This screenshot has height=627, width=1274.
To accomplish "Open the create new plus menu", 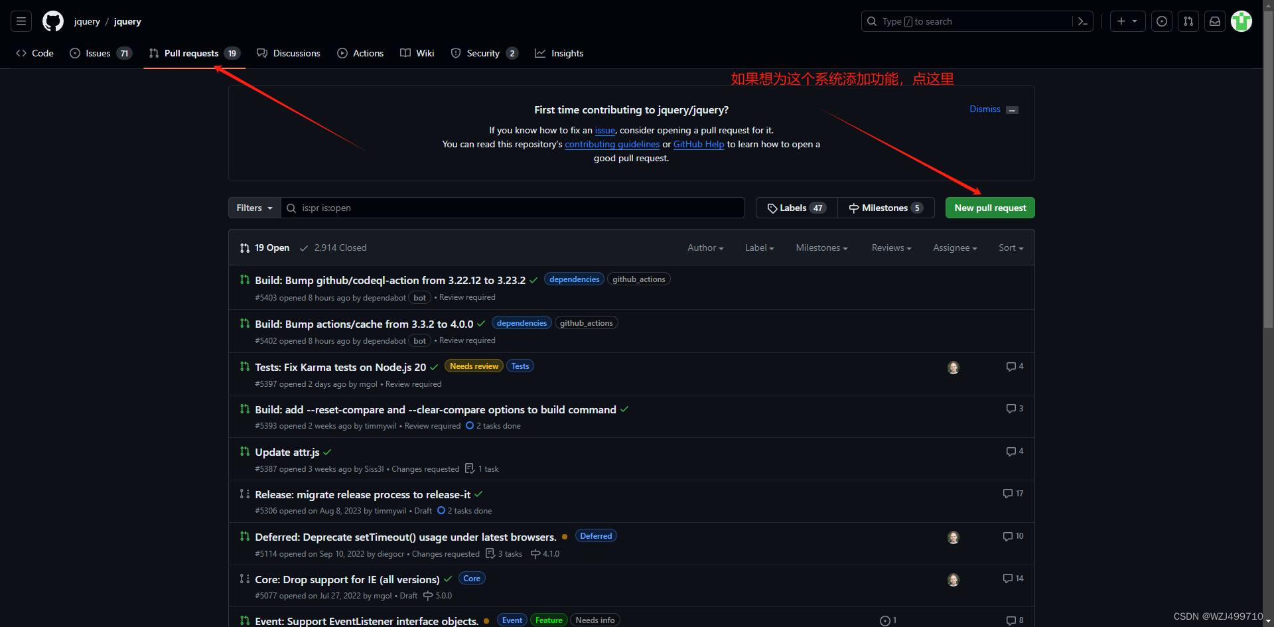I will click(1127, 21).
